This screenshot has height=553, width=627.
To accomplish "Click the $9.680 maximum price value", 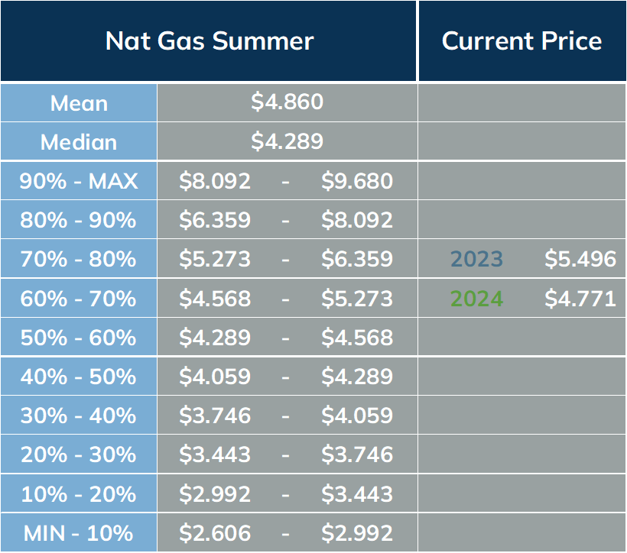I will point(357,181).
